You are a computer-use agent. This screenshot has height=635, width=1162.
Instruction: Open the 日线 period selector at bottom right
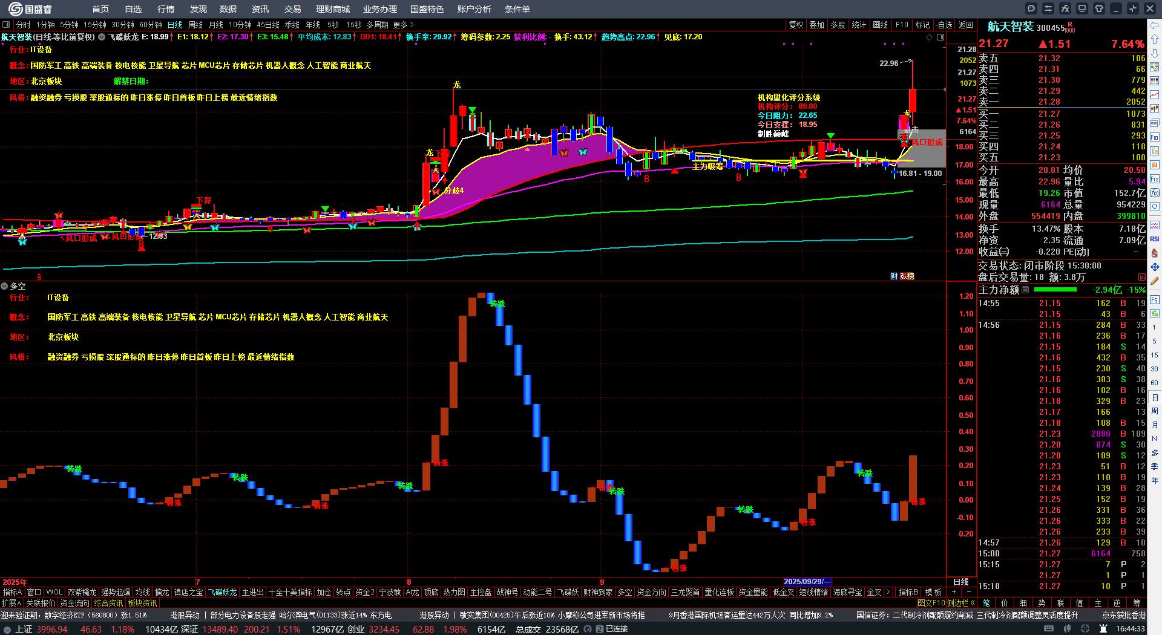[x=960, y=582]
